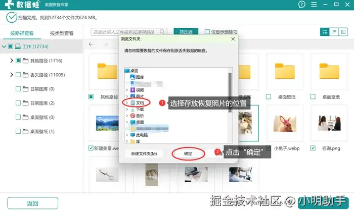
Task: Open the 小兔子.webp rabbit thumbnail
Action: tap(285, 123)
